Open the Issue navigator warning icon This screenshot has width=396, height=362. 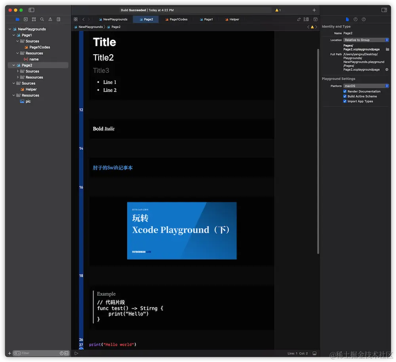(x=50, y=19)
